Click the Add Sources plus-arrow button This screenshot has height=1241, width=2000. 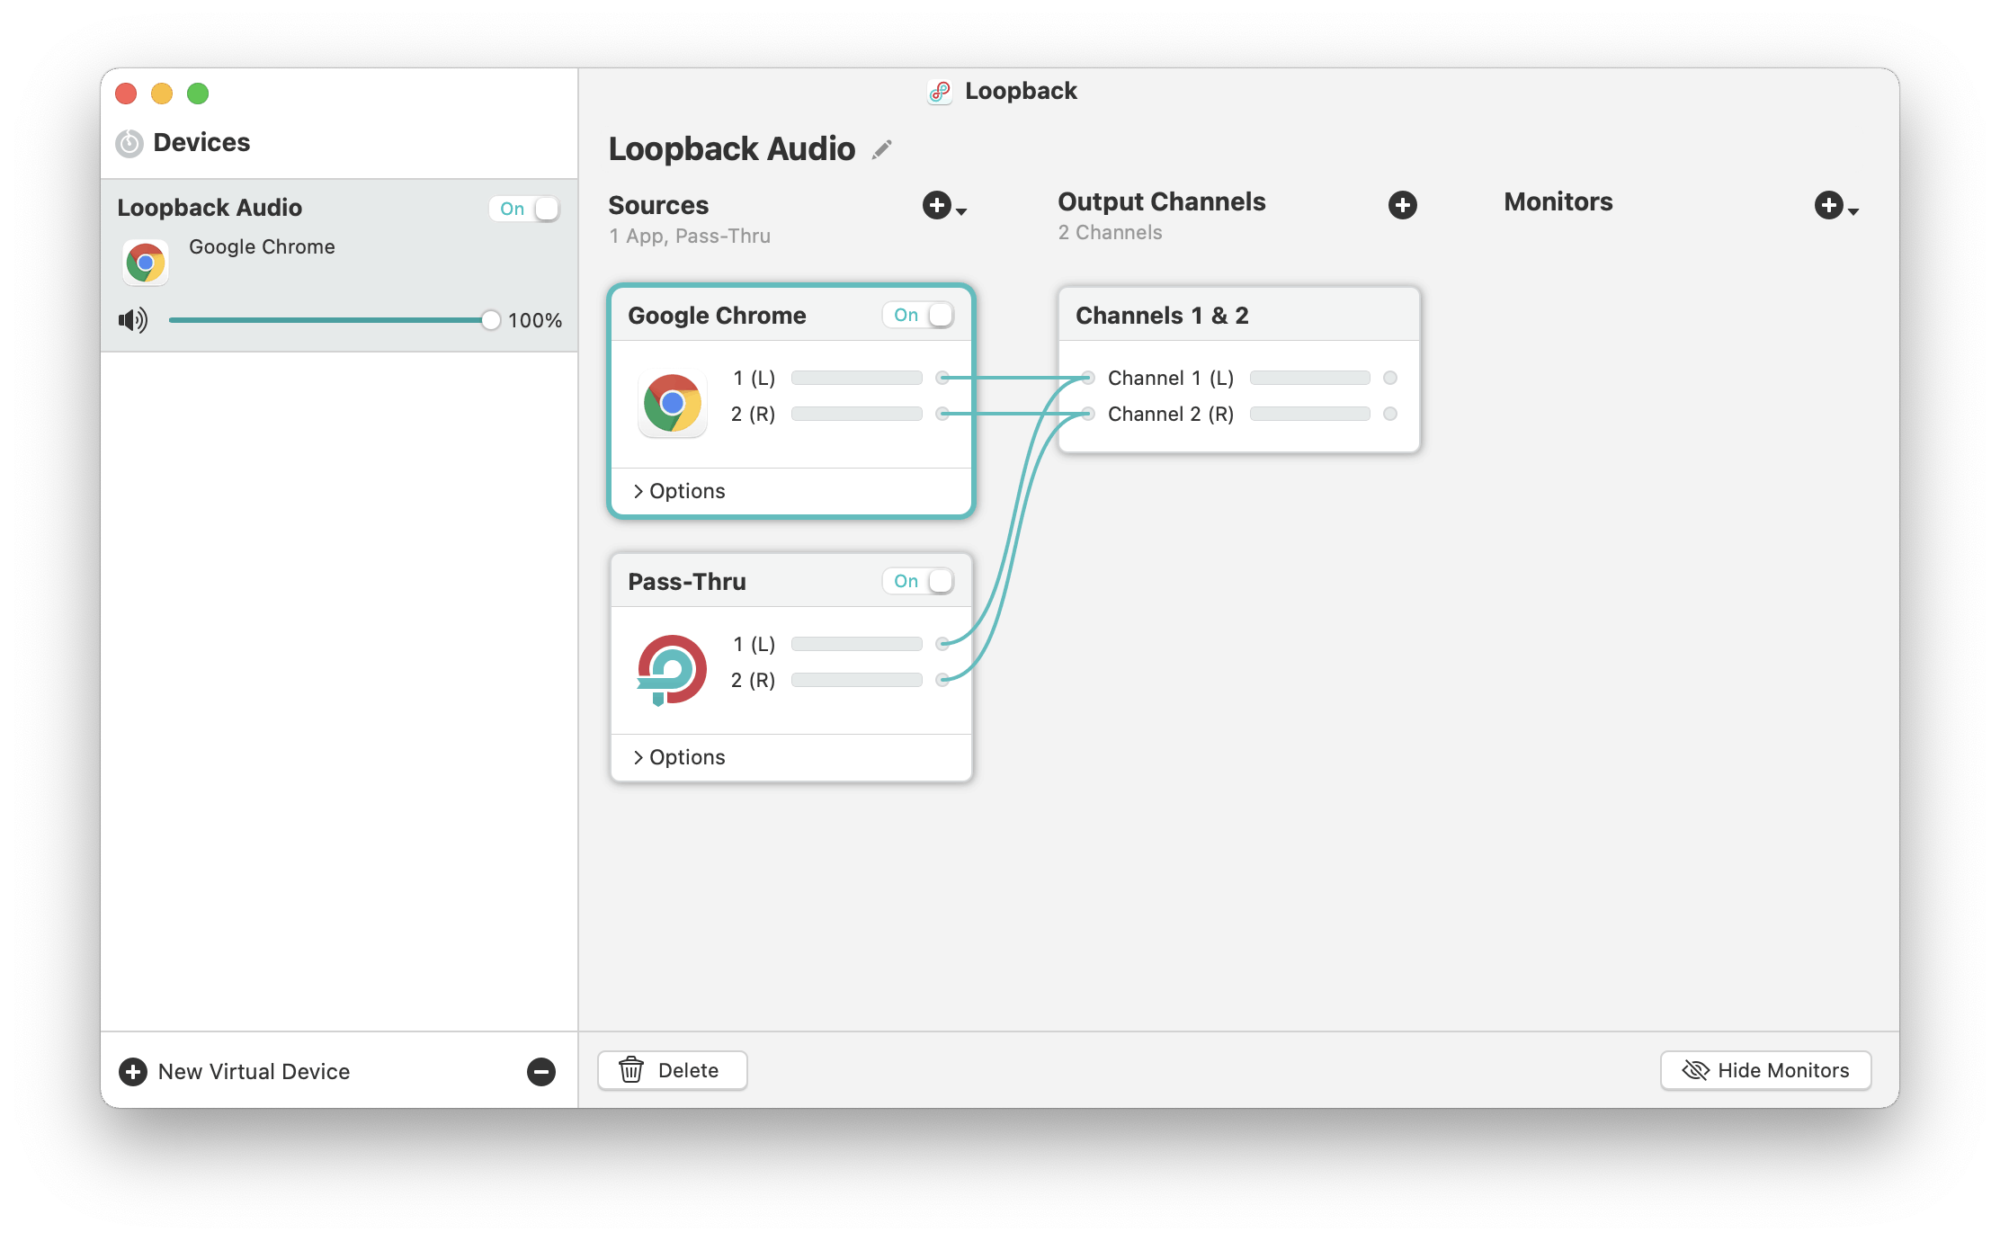tap(941, 206)
